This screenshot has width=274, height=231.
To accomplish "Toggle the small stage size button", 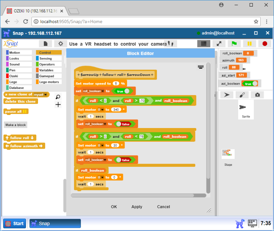I will coord(203,44).
